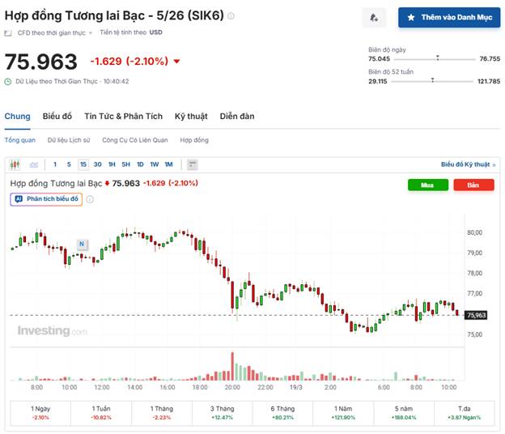505x434 pixels.
Task: Click the green Mua button
Action: 428,185
